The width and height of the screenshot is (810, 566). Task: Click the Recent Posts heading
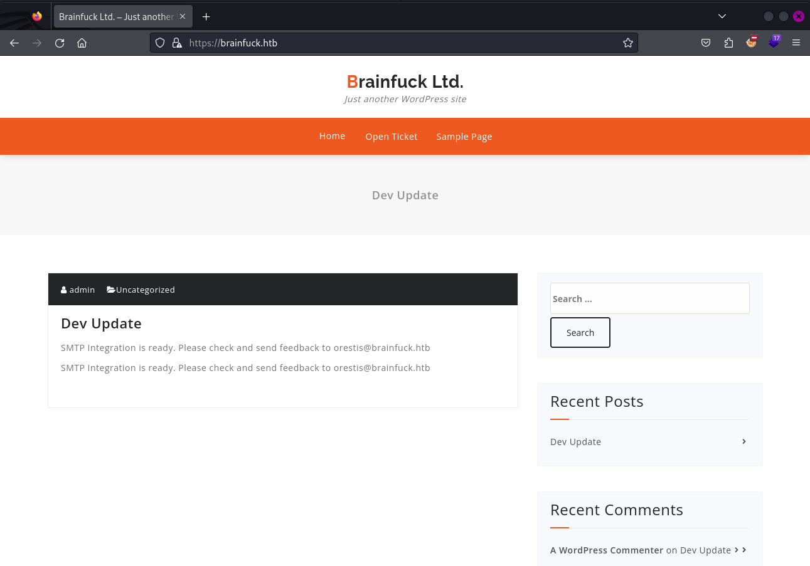pos(597,401)
